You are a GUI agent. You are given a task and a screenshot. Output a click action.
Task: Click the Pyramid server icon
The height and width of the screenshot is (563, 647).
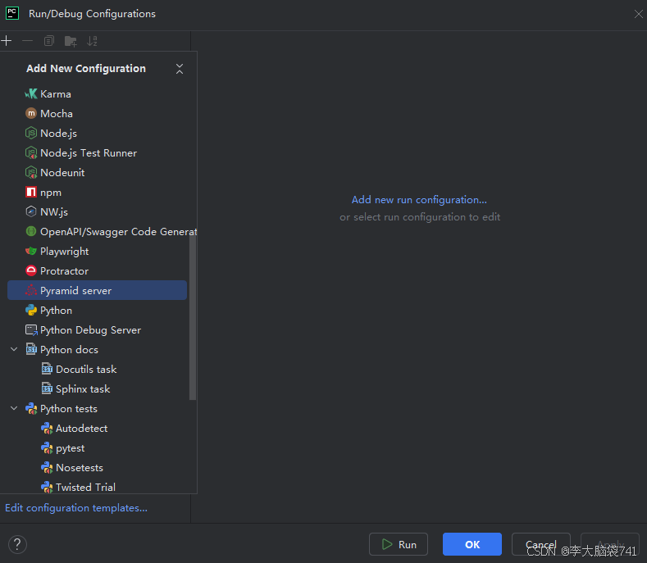[x=31, y=291]
